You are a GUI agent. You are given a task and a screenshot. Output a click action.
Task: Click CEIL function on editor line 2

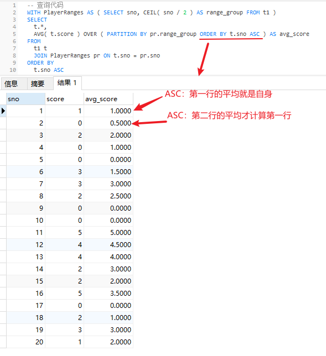tap(149, 13)
